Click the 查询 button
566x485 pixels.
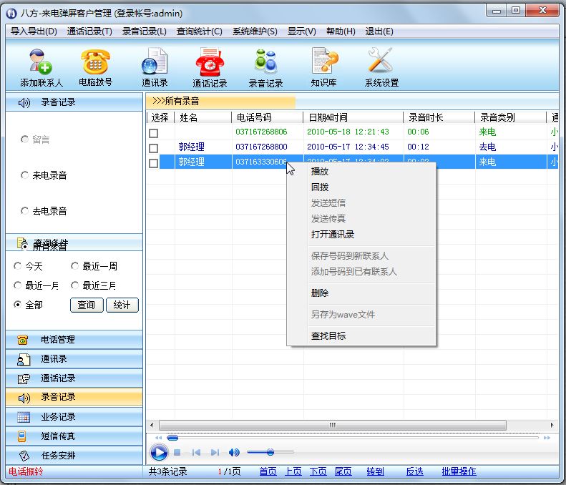point(86,305)
